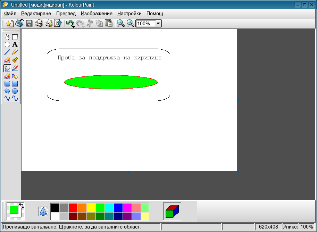Choose the Rectangular Selection tool

15,37
